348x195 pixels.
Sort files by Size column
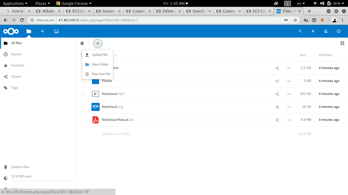[x=303, y=55]
